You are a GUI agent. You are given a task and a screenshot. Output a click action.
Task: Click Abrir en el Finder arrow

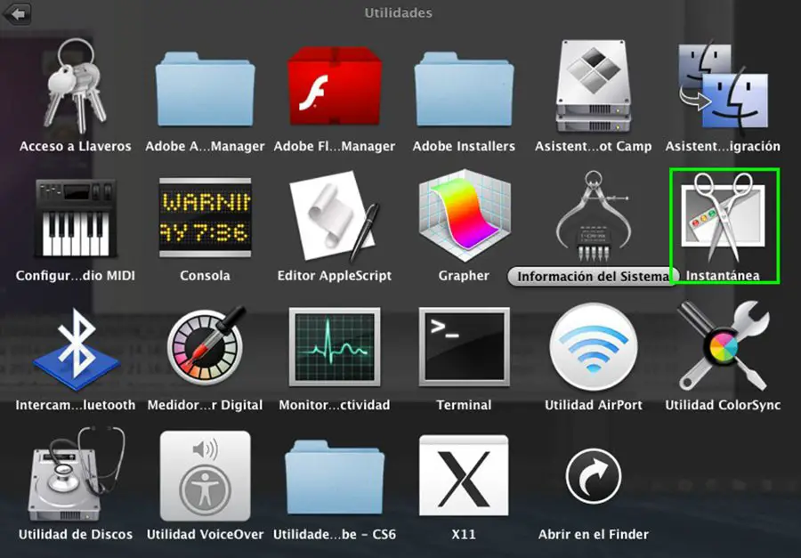tap(593, 476)
